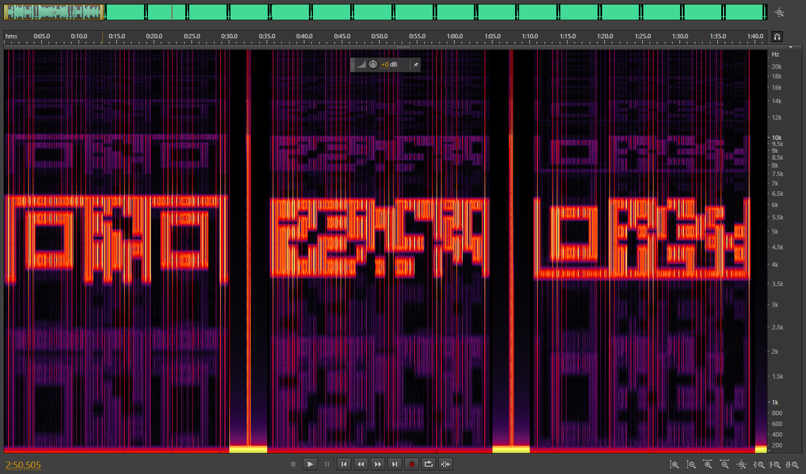Image resolution: width=806 pixels, height=474 pixels.
Task: Zoom in time
Action: 708,465
